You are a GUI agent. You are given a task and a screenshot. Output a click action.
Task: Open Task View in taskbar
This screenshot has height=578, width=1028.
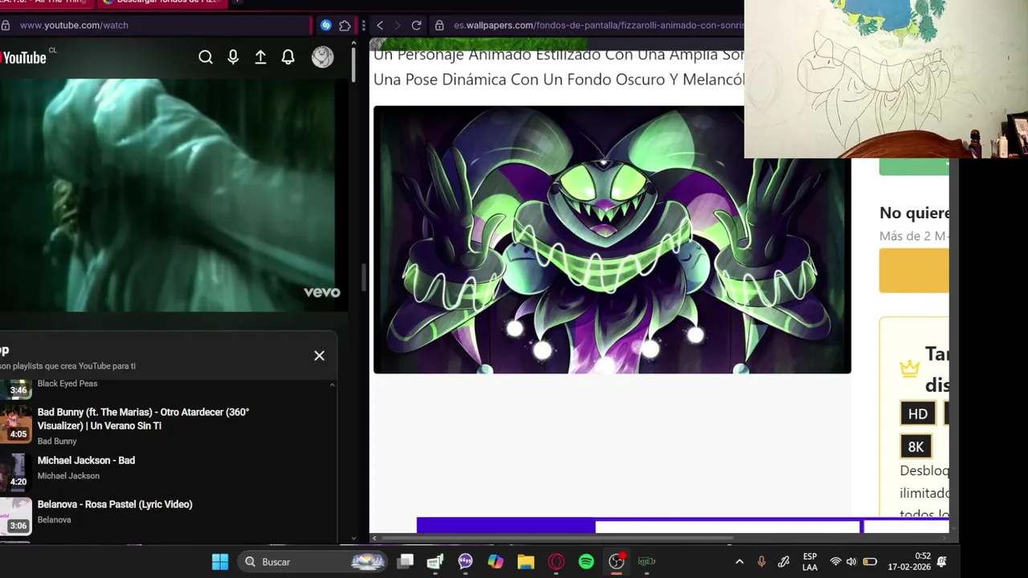[406, 562]
